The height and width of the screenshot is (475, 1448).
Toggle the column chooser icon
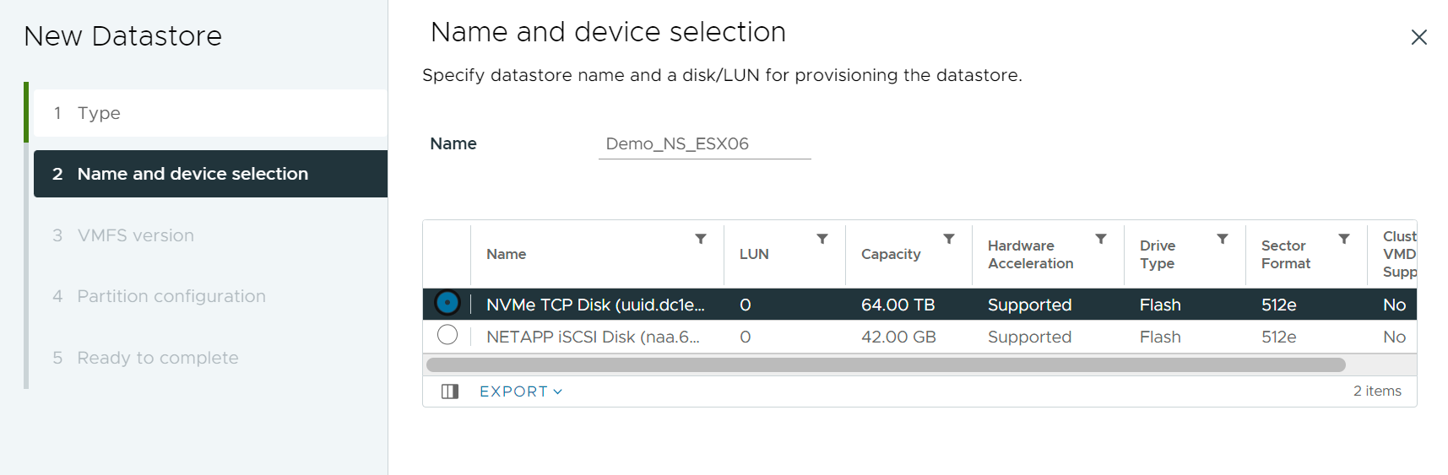tap(450, 391)
